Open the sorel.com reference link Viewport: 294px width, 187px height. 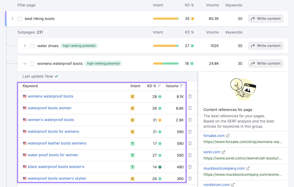212,152
